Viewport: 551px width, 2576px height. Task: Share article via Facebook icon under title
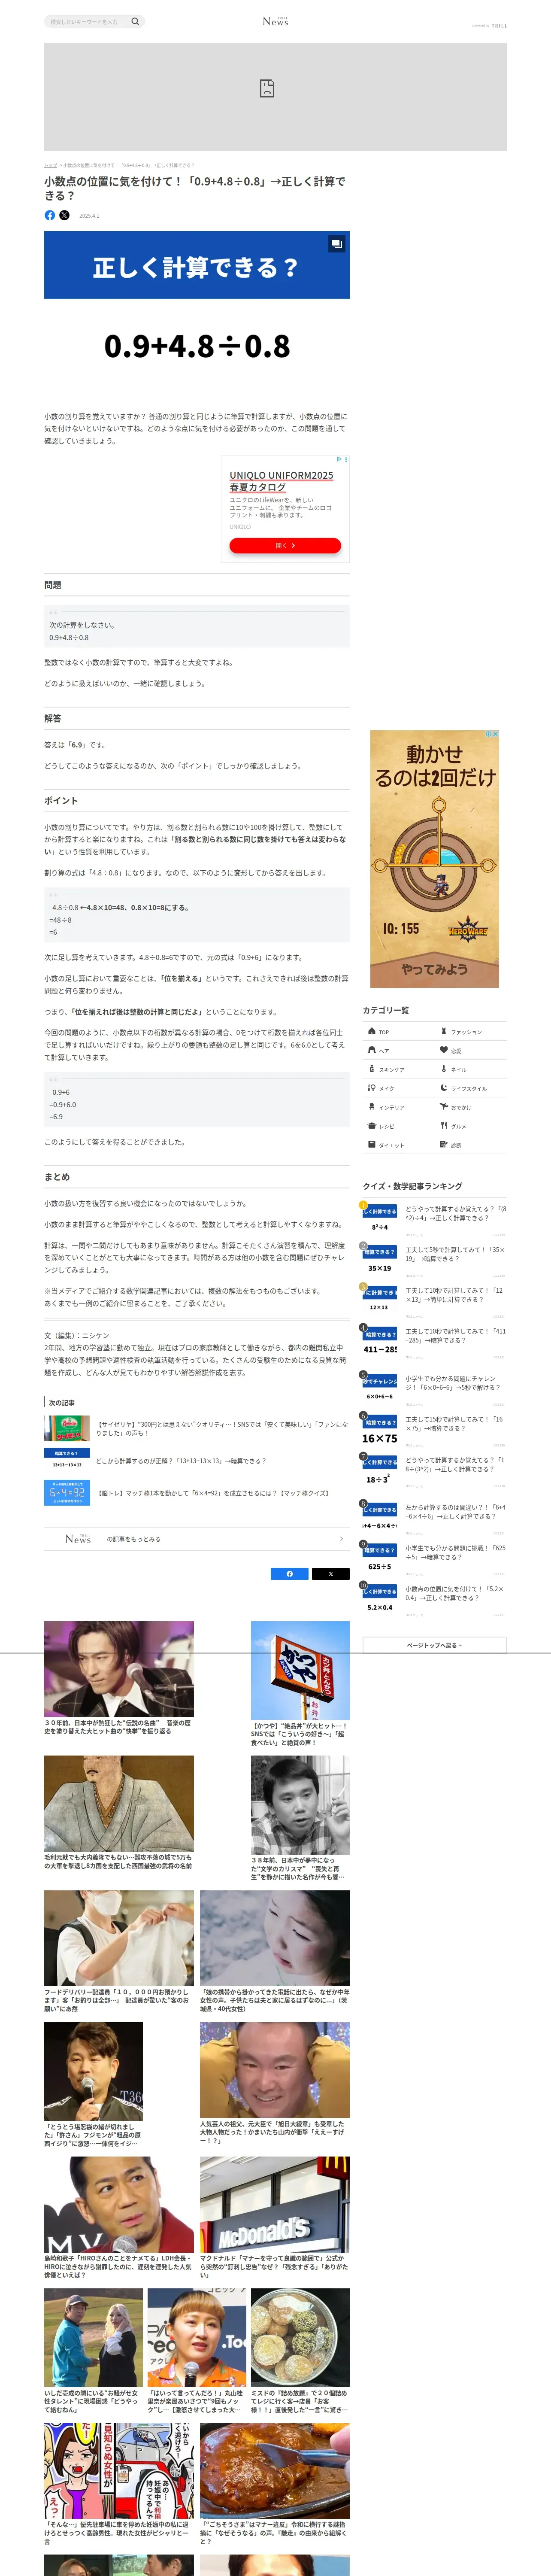point(50,215)
